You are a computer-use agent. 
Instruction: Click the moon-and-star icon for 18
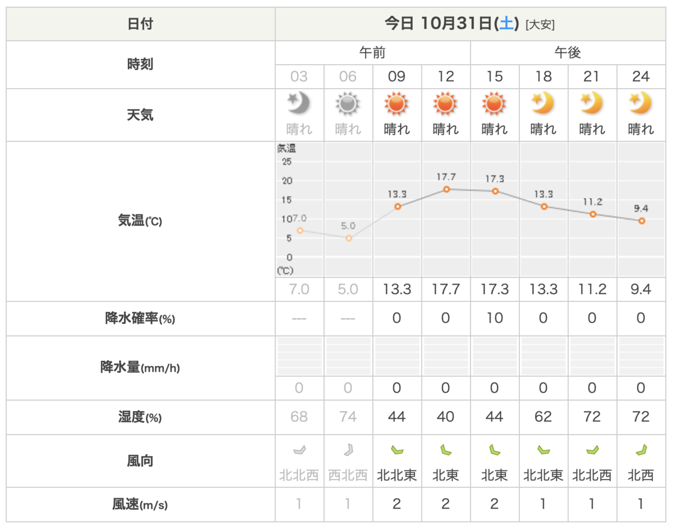tap(543, 103)
